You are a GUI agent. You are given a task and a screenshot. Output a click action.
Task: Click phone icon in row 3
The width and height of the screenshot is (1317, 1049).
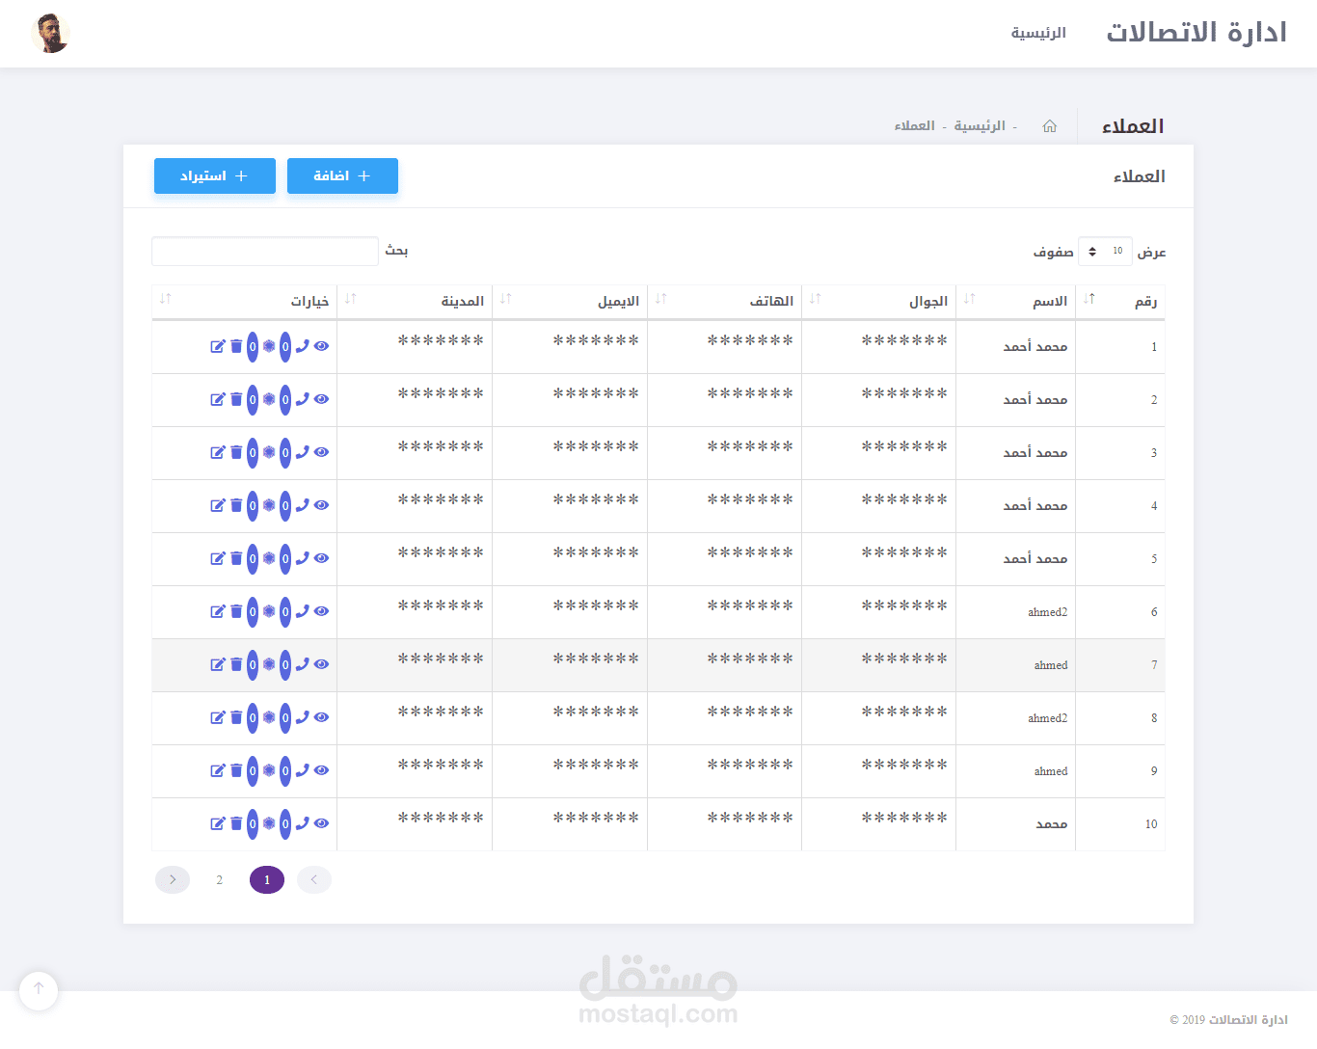[302, 452]
